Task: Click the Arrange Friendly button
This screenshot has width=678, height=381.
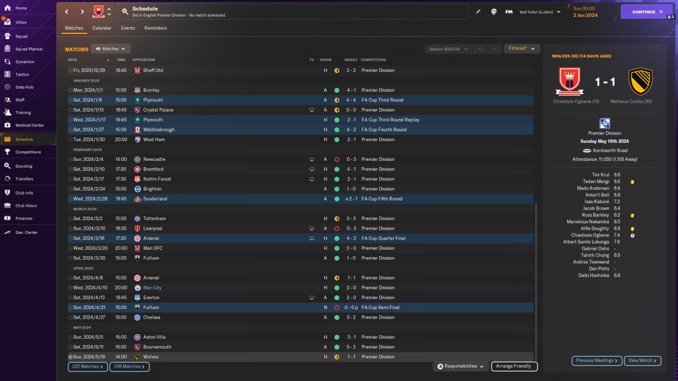Action: (514, 366)
